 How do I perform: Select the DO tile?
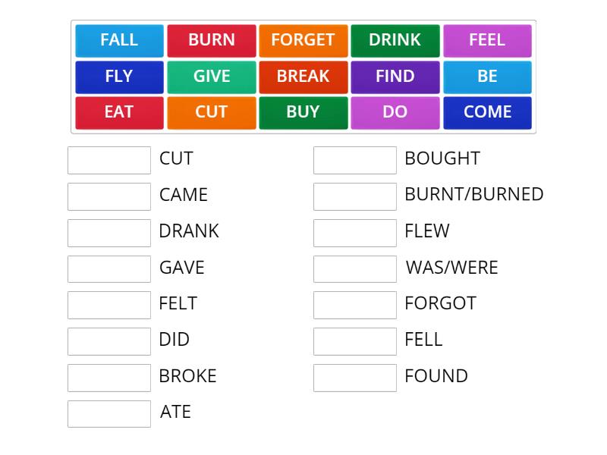395,111
